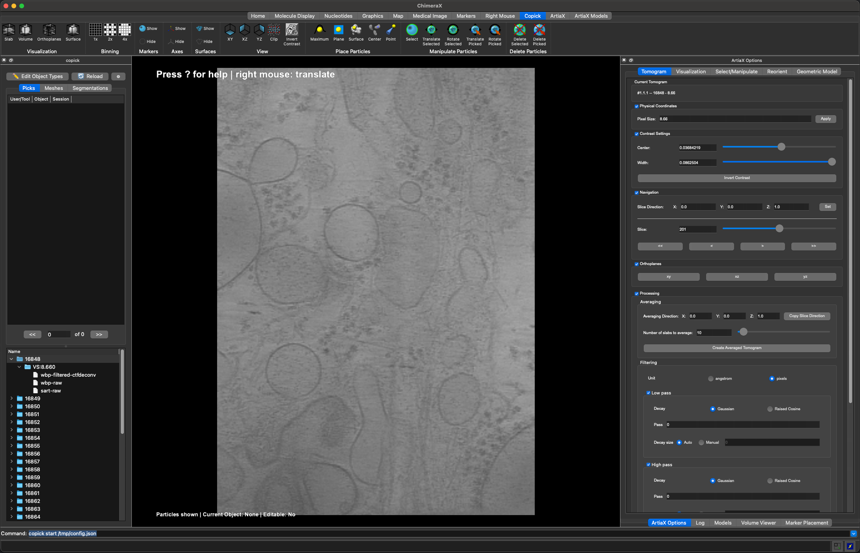This screenshot has width=860, height=553.
Task: Click the Pixel Size input field
Action: 734,119
